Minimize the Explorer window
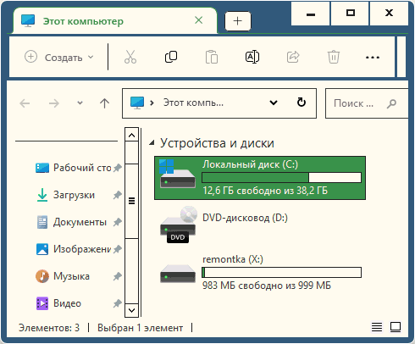The width and height of the screenshot is (415, 344). coord(311,14)
